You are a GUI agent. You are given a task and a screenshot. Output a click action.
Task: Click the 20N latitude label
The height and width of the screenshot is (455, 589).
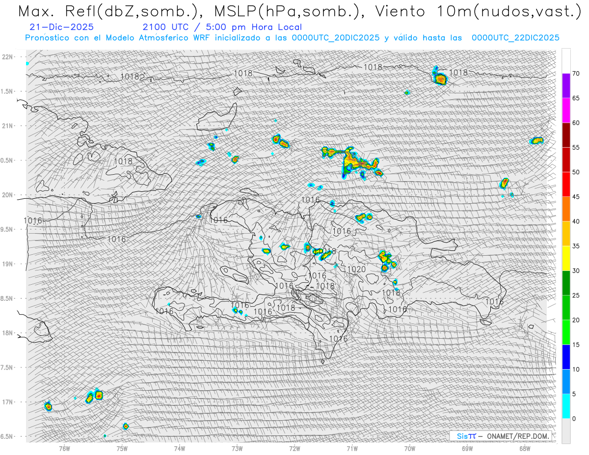point(8,195)
